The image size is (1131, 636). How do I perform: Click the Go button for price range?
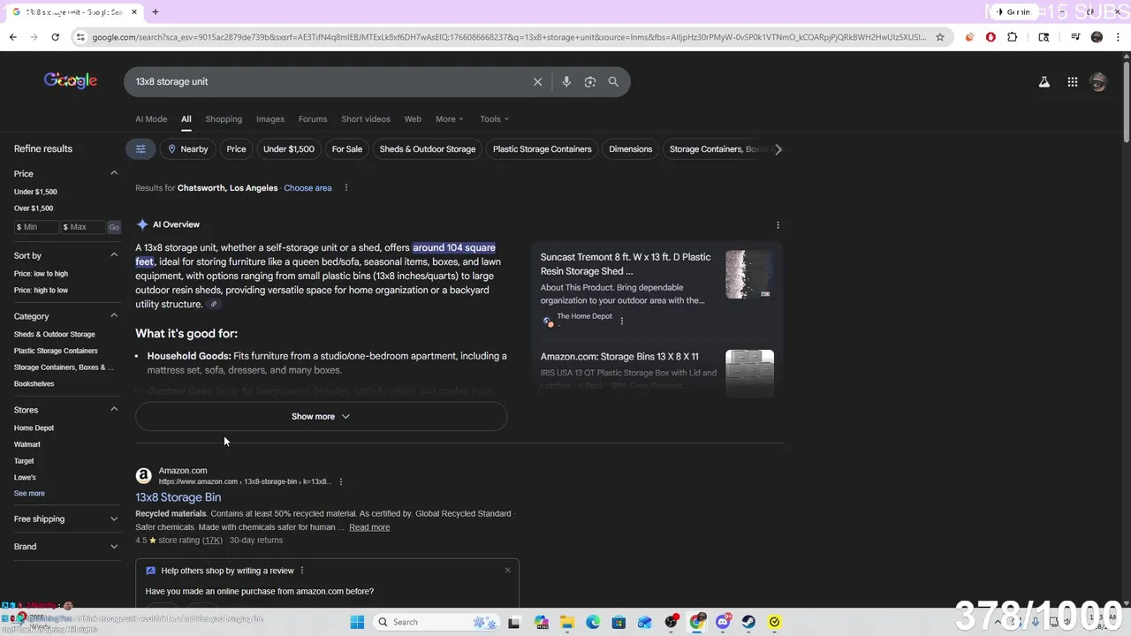(x=114, y=227)
